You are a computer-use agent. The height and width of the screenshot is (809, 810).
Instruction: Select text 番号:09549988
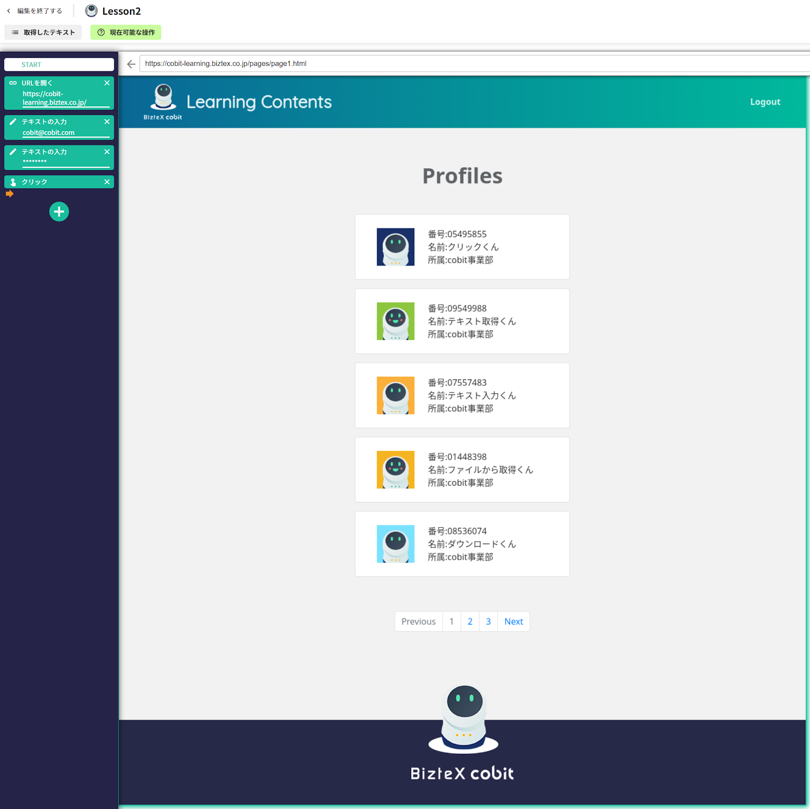click(x=457, y=309)
